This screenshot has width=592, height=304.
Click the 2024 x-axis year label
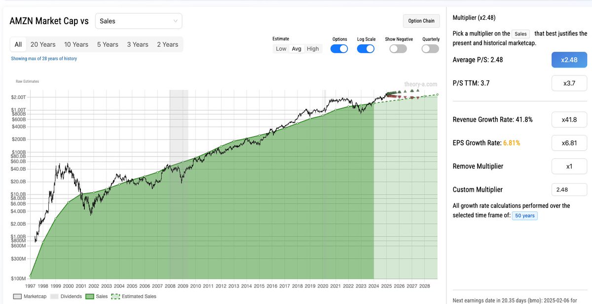pyautogui.click(x=373, y=286)
